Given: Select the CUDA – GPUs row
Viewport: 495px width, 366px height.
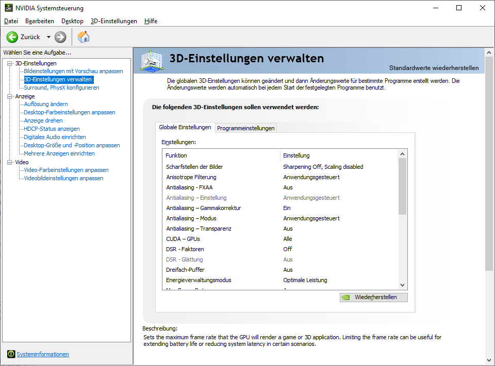Looking at the screenshot, I should [280, 239].
